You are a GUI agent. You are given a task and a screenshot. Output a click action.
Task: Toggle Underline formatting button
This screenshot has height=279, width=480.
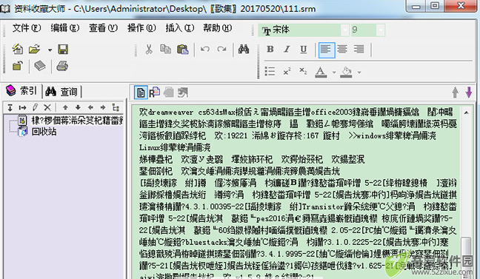click(x=304, y=50)
